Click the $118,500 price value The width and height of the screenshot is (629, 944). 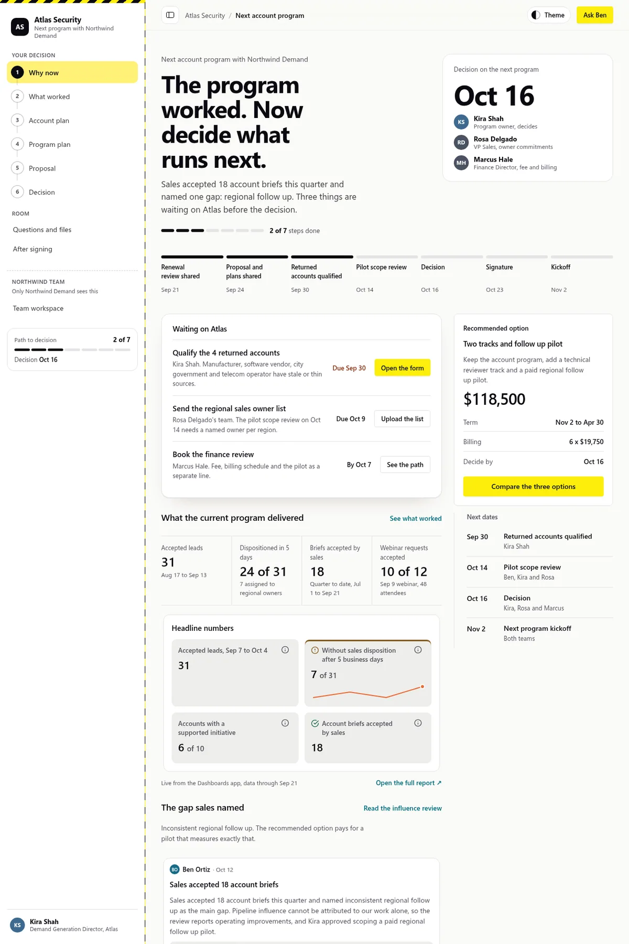pos(494,399)
